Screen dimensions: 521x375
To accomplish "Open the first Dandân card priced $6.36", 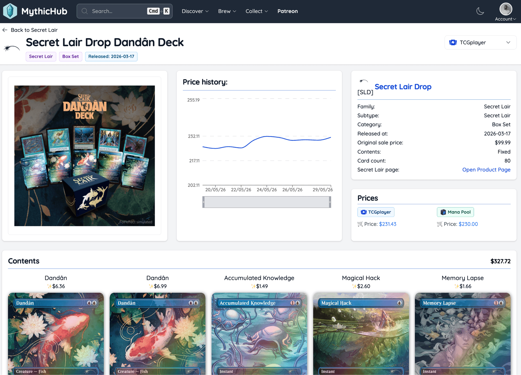I will [56, 334].
